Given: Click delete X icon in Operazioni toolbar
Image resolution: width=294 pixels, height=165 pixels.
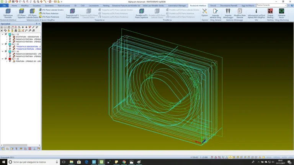Looking at the screenshot, I should coord(2,31).
